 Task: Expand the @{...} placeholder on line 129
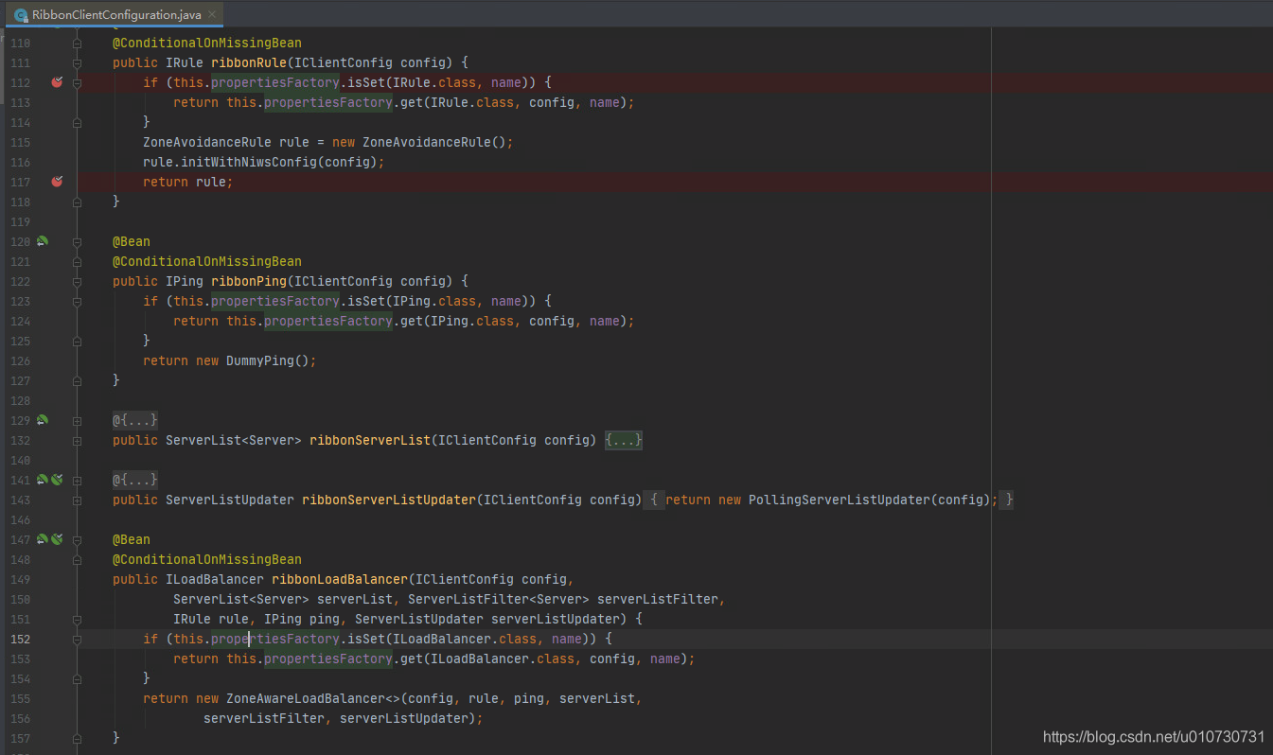[135, 420]
